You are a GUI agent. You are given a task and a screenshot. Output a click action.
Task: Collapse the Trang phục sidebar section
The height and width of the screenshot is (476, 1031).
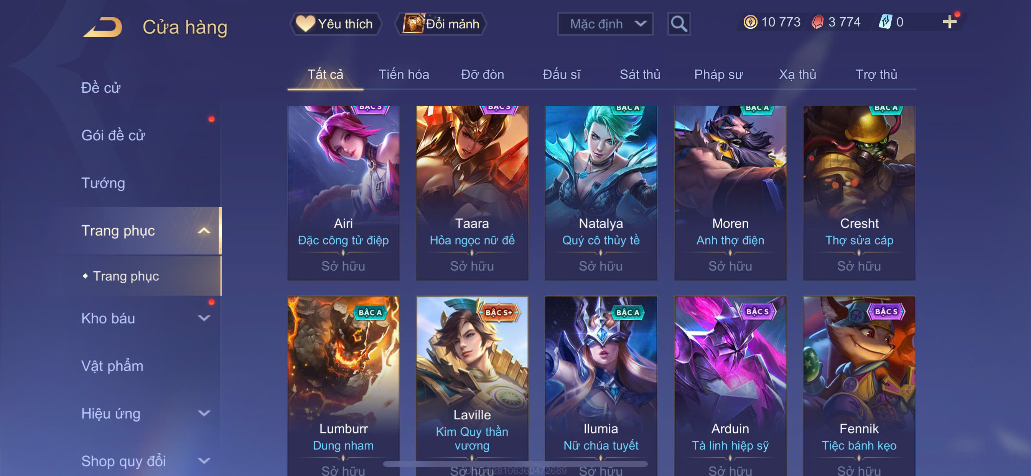point(204,230)
